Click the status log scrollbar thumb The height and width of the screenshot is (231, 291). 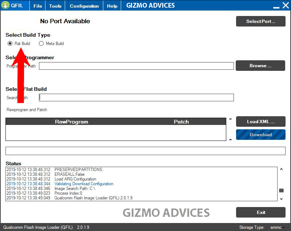click(281, 190)
